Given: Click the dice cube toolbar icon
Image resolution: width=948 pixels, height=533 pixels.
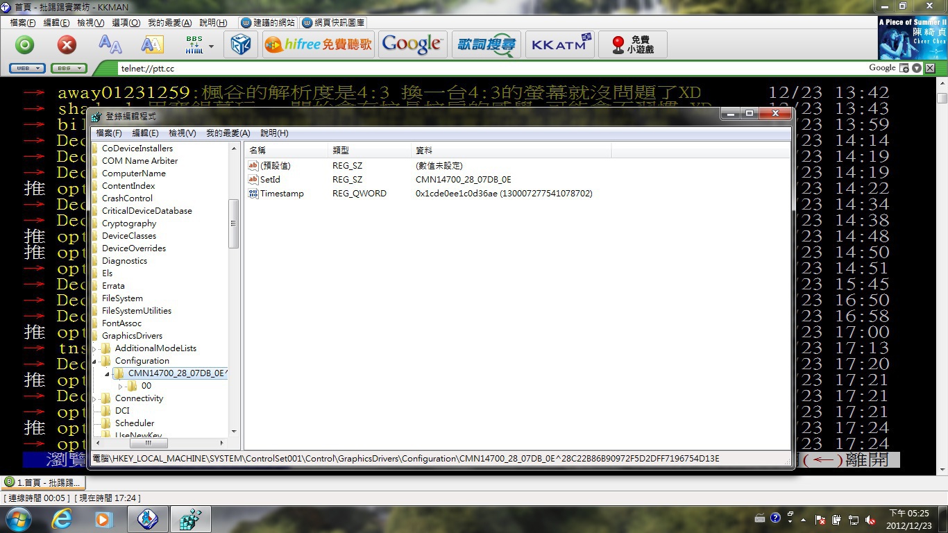Looking at the screenshot, I should (x=241, y=44).
